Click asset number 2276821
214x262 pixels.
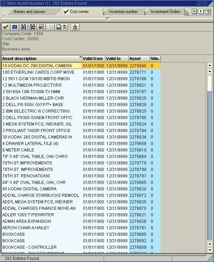click(x=138, y=85)
